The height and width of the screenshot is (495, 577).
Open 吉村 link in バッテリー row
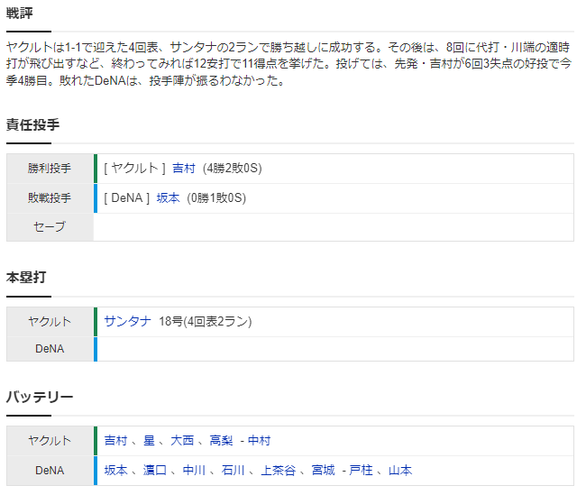click(115, 441)
